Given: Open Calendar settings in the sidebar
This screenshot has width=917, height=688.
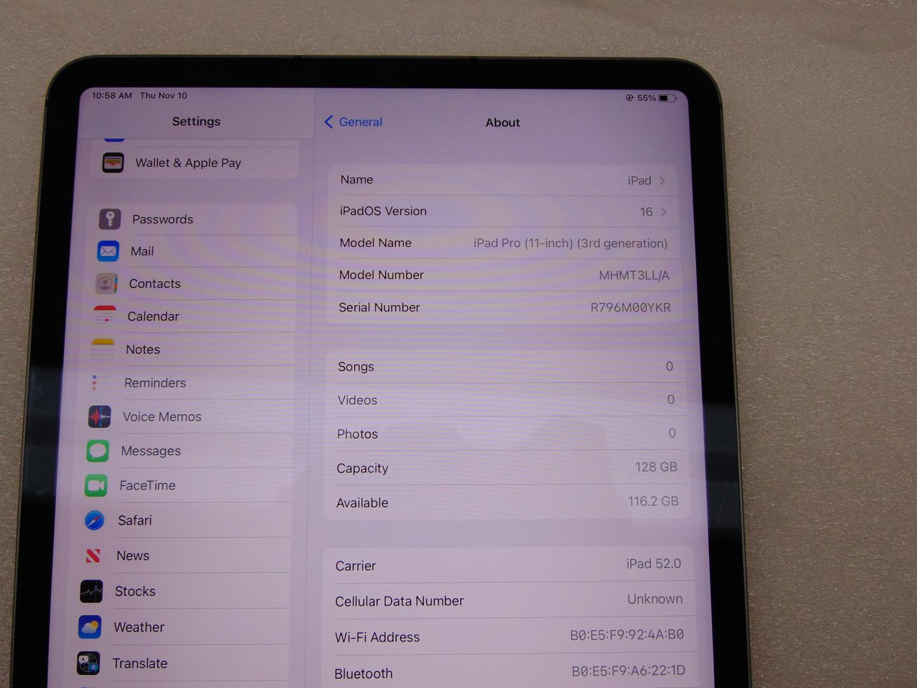Looking at the screenshot, I should (153, 317).
